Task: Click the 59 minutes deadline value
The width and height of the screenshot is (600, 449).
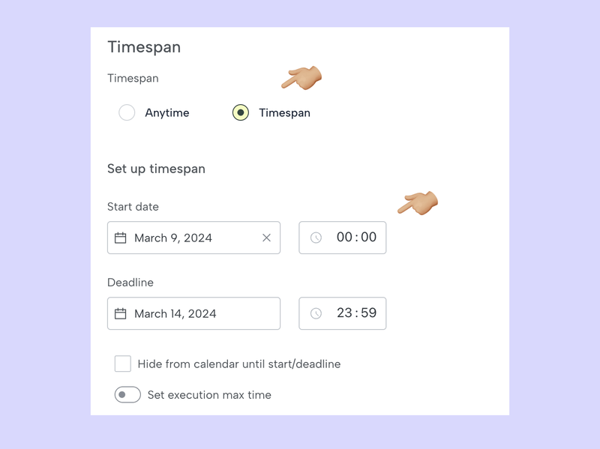Action: tap(368, 313)
